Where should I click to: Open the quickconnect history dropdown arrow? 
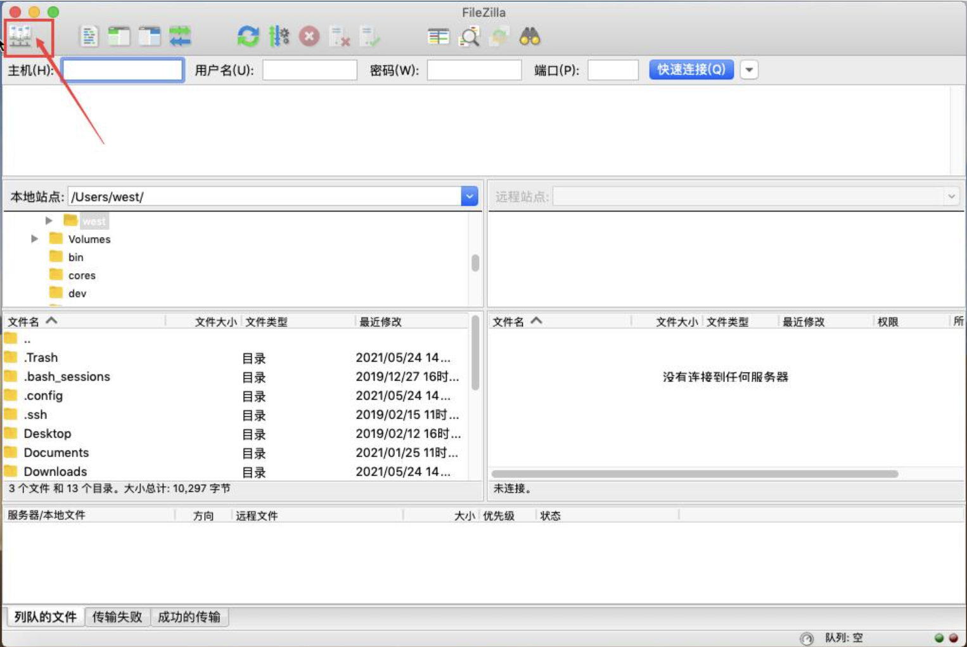click(x=749, y=70)
